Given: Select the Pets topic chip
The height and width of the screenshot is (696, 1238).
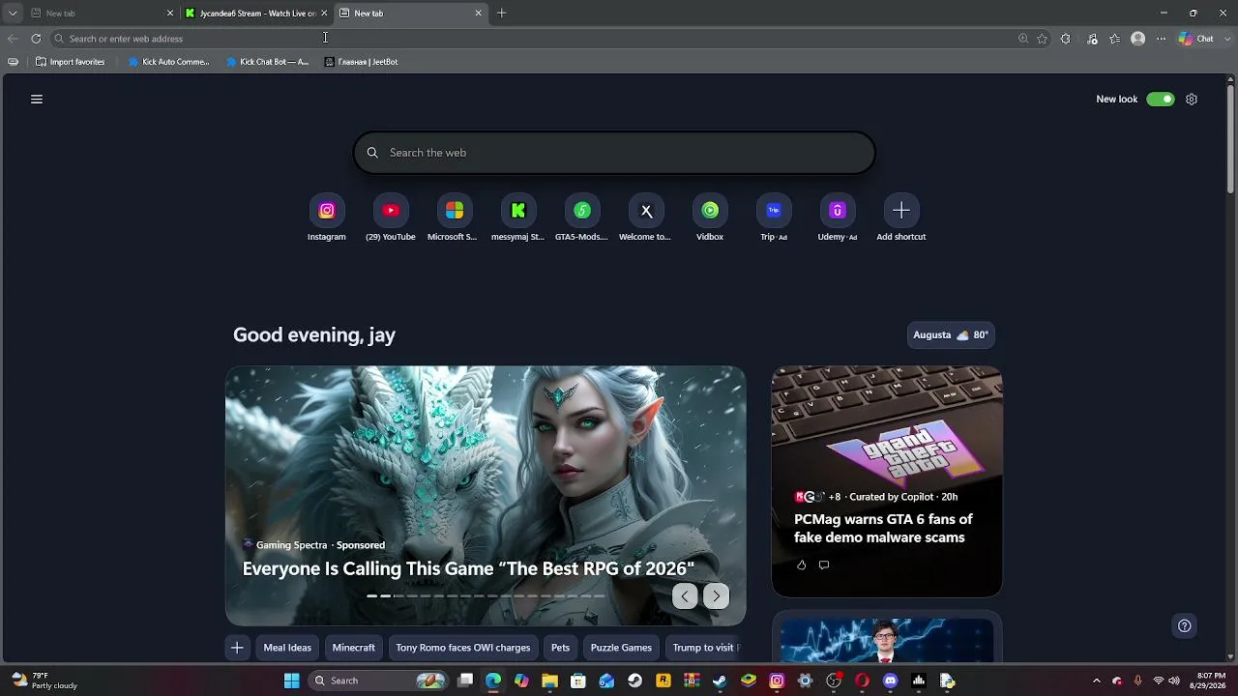Looking at the screenshot, I should pyautogui.click(x=561, y=648).
